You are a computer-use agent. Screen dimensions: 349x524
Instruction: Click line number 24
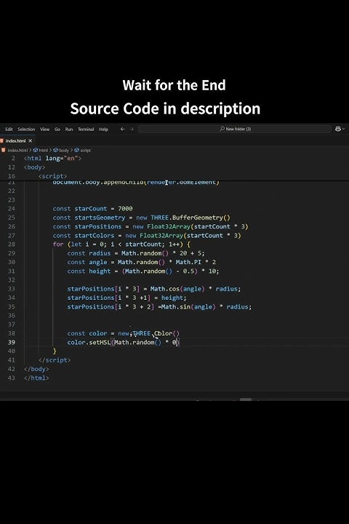(12, 209)
